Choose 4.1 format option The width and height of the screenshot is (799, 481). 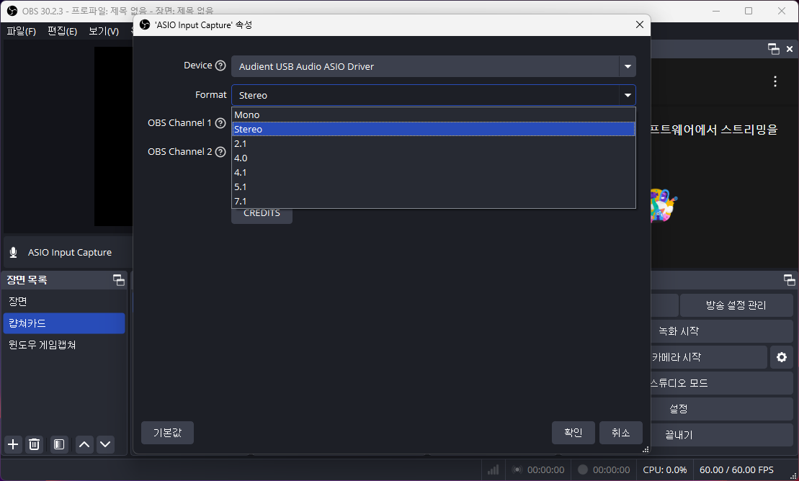434,172
